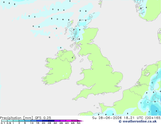Click the legend value "25"
161x124 pixels.
(x=49, y=123)
